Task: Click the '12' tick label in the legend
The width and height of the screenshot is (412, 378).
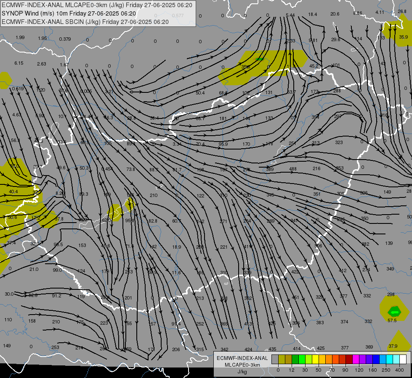Action: click(291, 370)
